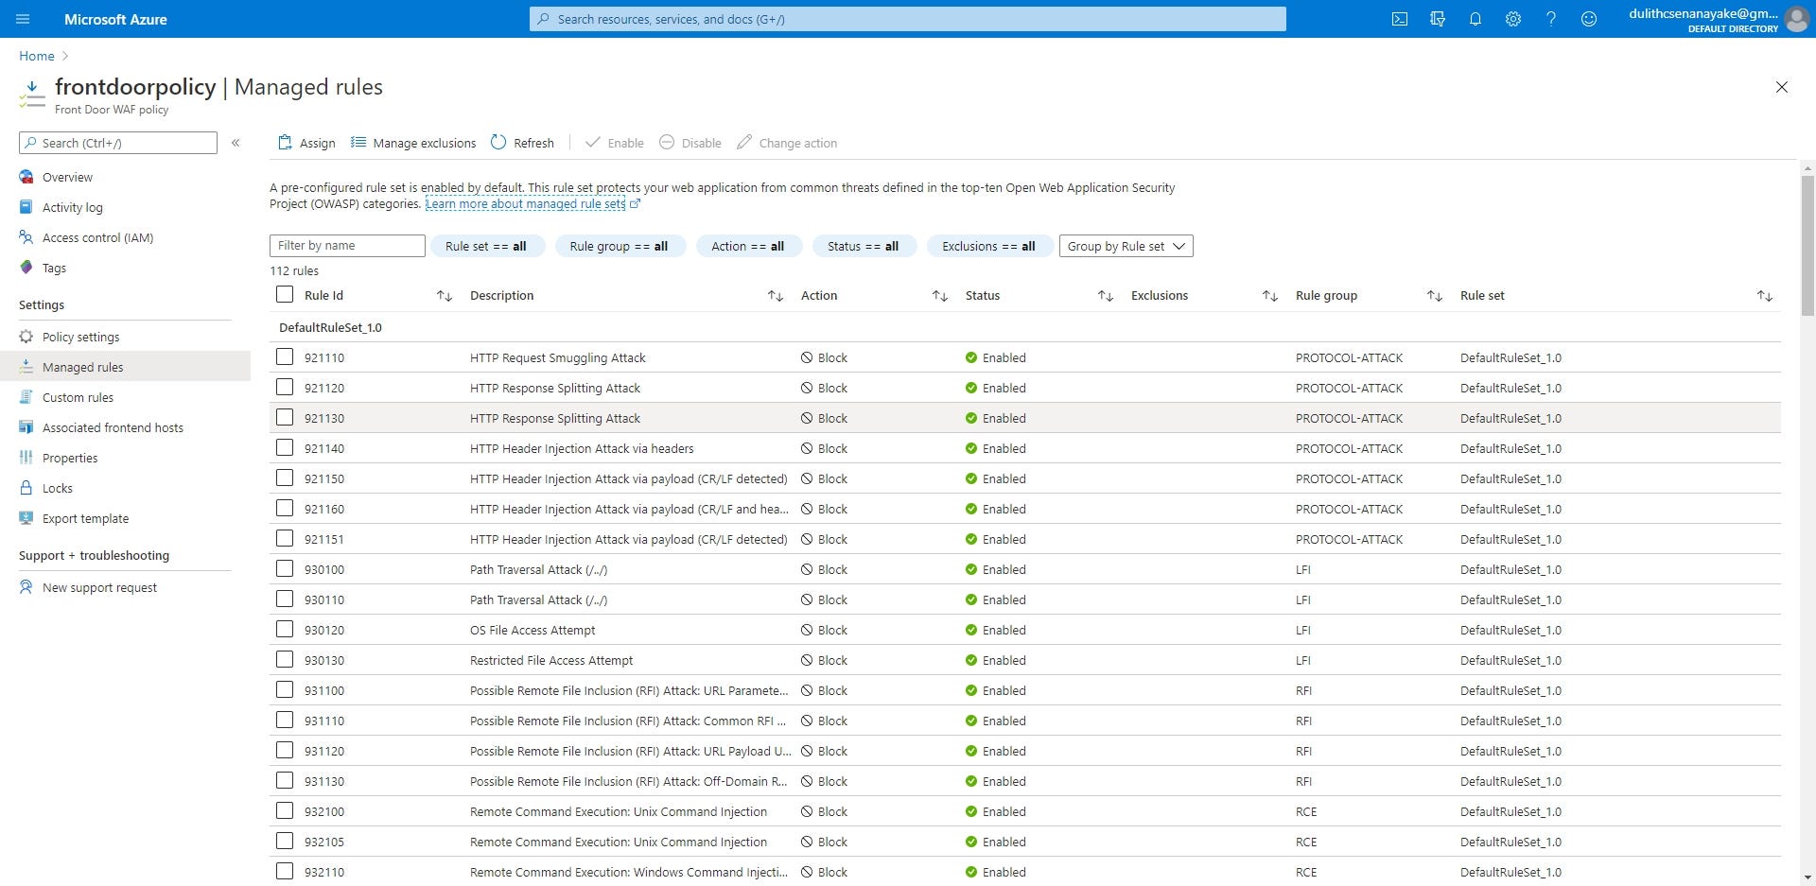
Task: Go to Tags in sidebar
Action: point(54,268)
